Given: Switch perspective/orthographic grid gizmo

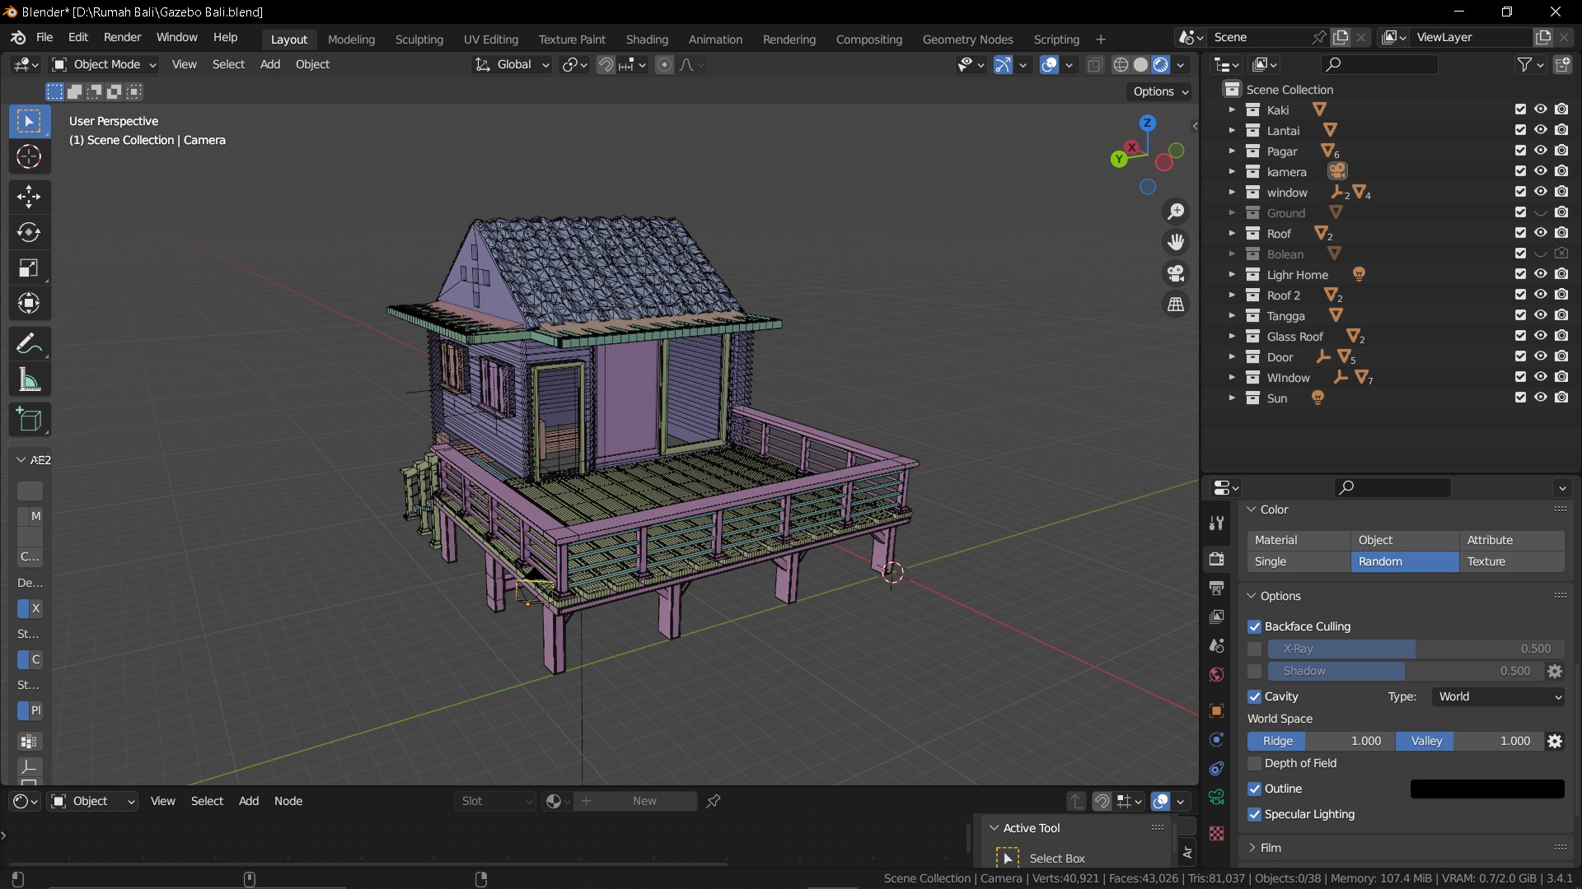Looking at the screenshot, I should click(1176, 304).
